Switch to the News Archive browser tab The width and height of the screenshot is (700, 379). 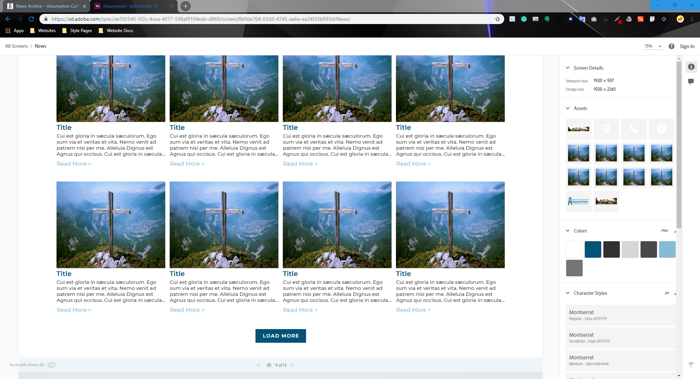pyautogui.click(x=47, y=6)
